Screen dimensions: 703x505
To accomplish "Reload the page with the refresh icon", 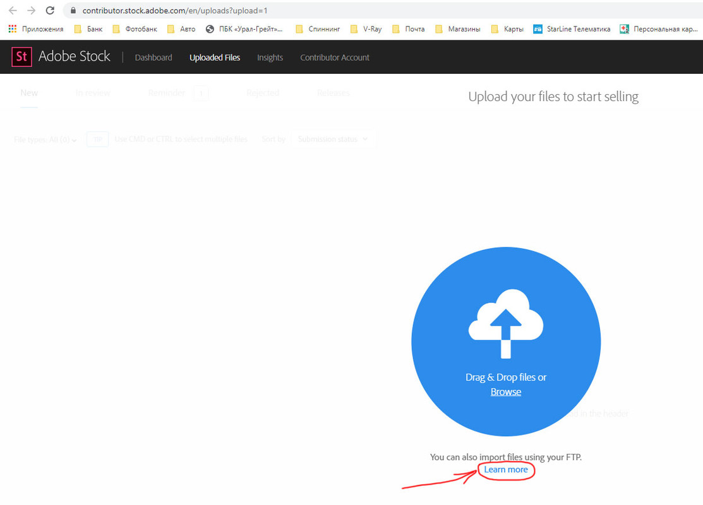I will 50,10.
